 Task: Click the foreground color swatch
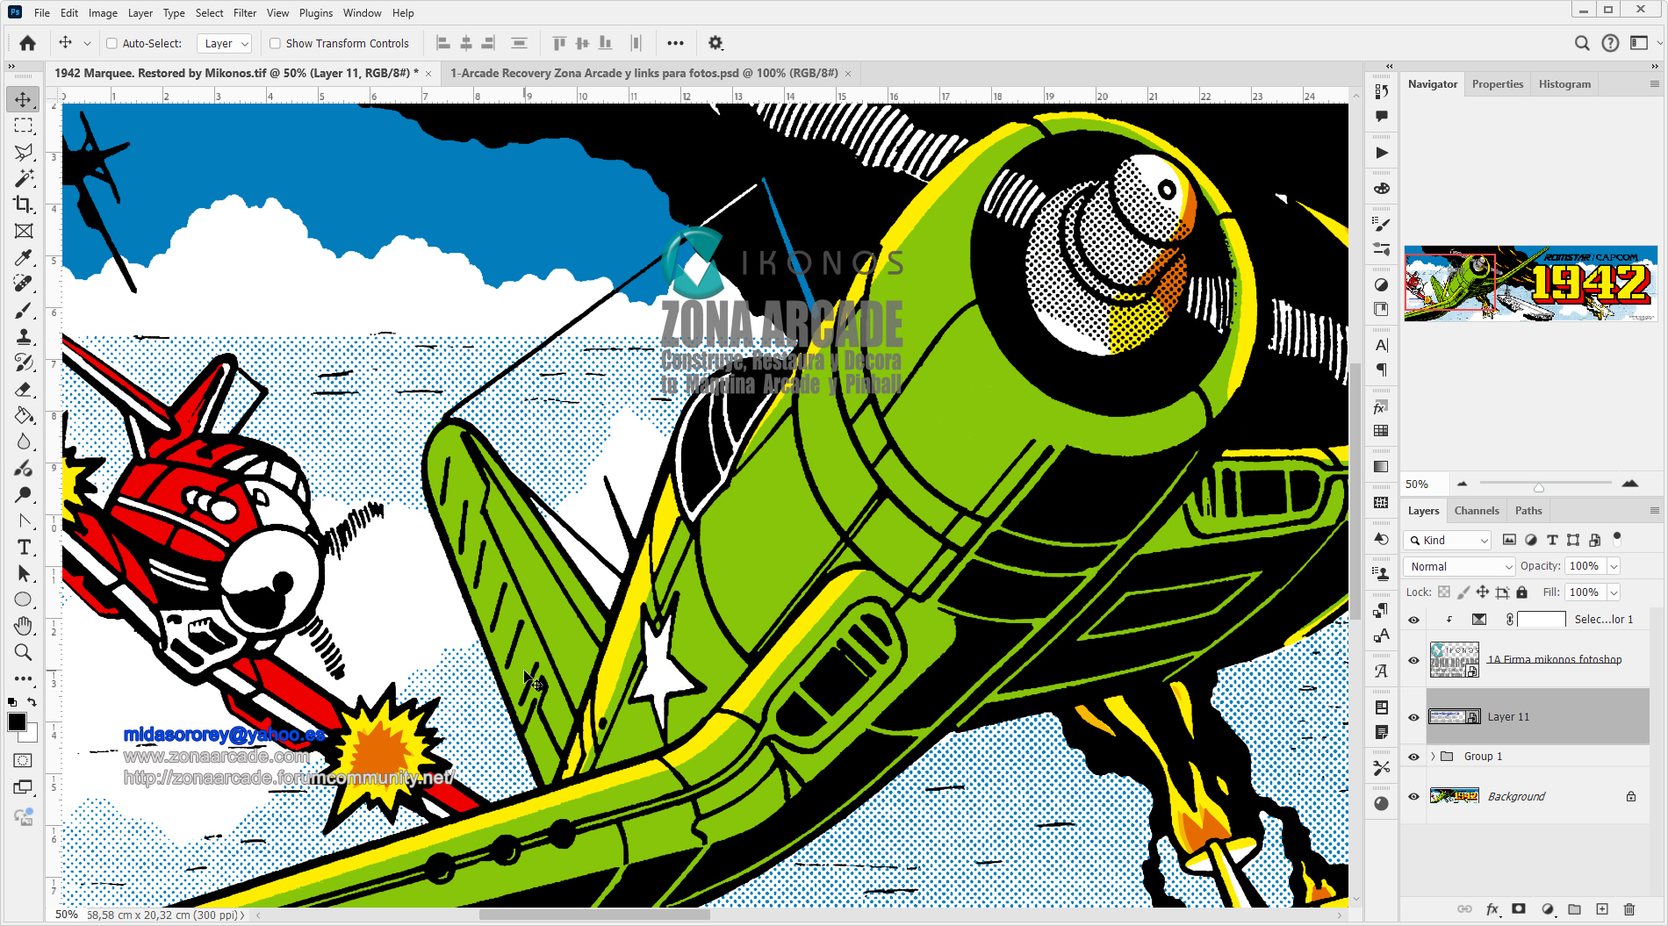(x=17, y=721)
